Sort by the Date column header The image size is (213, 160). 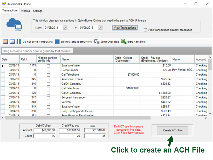click(x=10, y=59)
